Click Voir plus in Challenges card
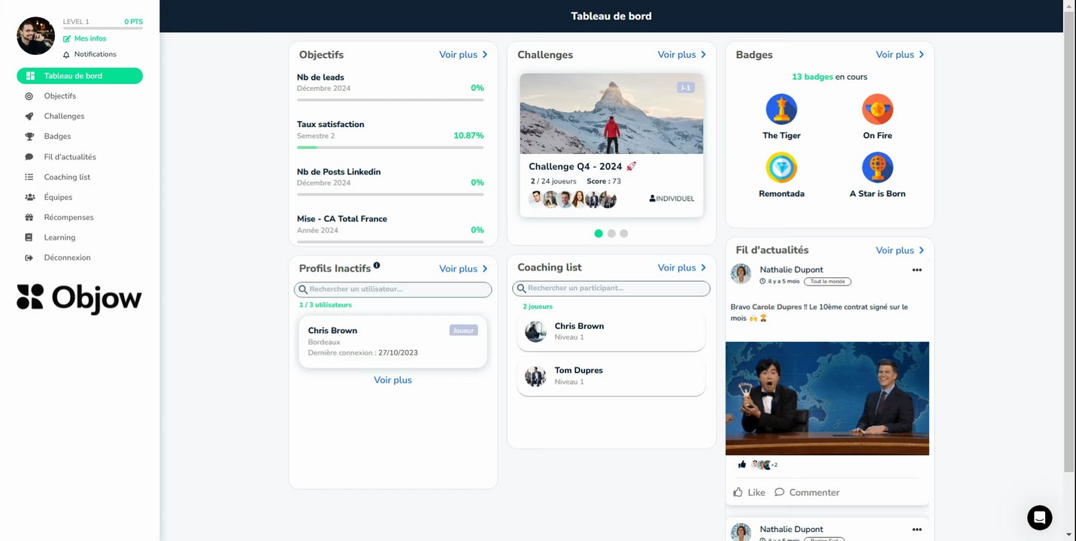The image size is (1076, 541). coord(682,55)
